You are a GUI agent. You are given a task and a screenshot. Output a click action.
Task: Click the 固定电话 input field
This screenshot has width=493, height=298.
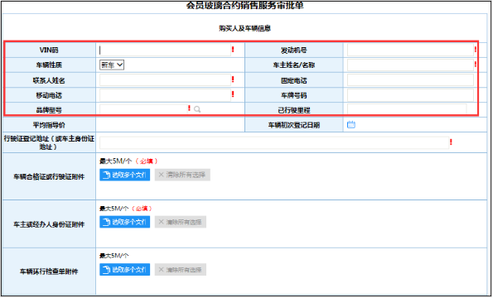pyautogui.click(x=410, y=80)
